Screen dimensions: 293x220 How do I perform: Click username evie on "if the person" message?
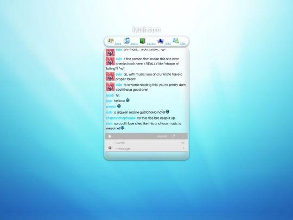pyautogui.click(x=119, y=59)
